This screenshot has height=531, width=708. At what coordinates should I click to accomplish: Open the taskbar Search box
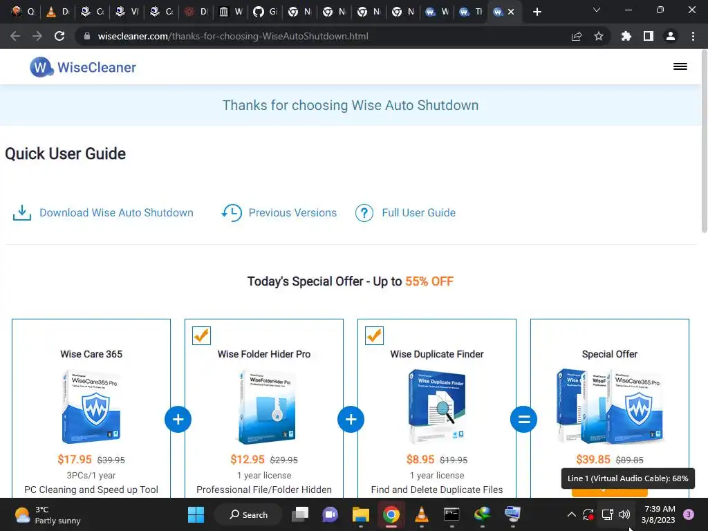pos(248,514)
